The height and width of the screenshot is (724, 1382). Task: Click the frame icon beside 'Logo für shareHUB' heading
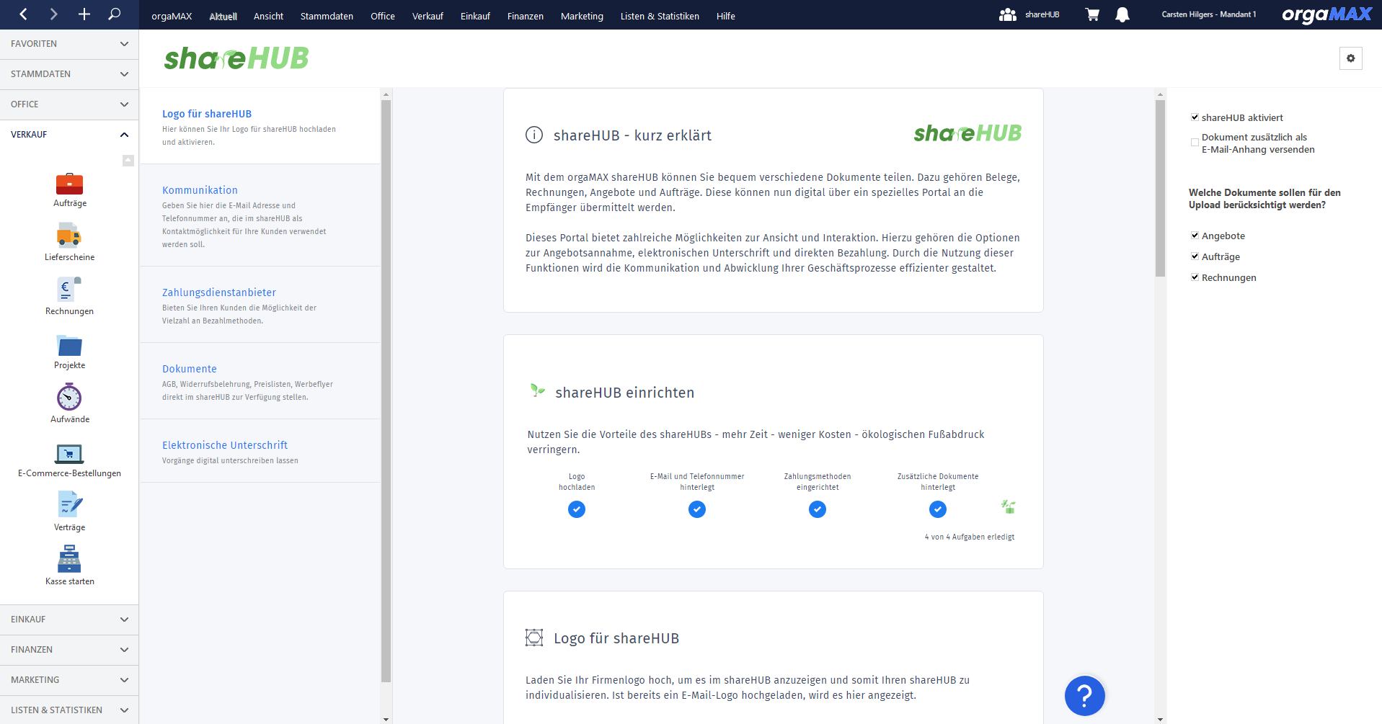[x=534, y=638]
